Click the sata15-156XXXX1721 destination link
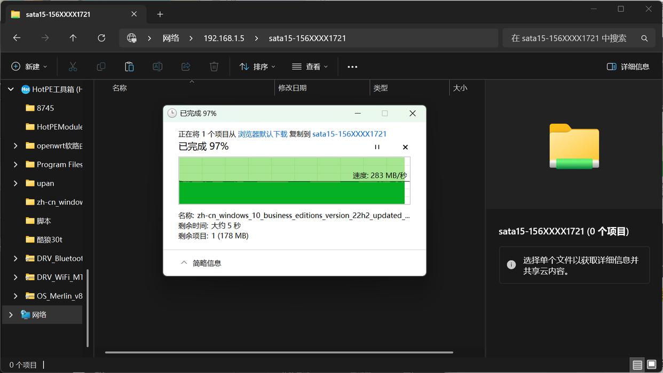Viewport: 663px width, 373px height. click(x=349, y=134)
